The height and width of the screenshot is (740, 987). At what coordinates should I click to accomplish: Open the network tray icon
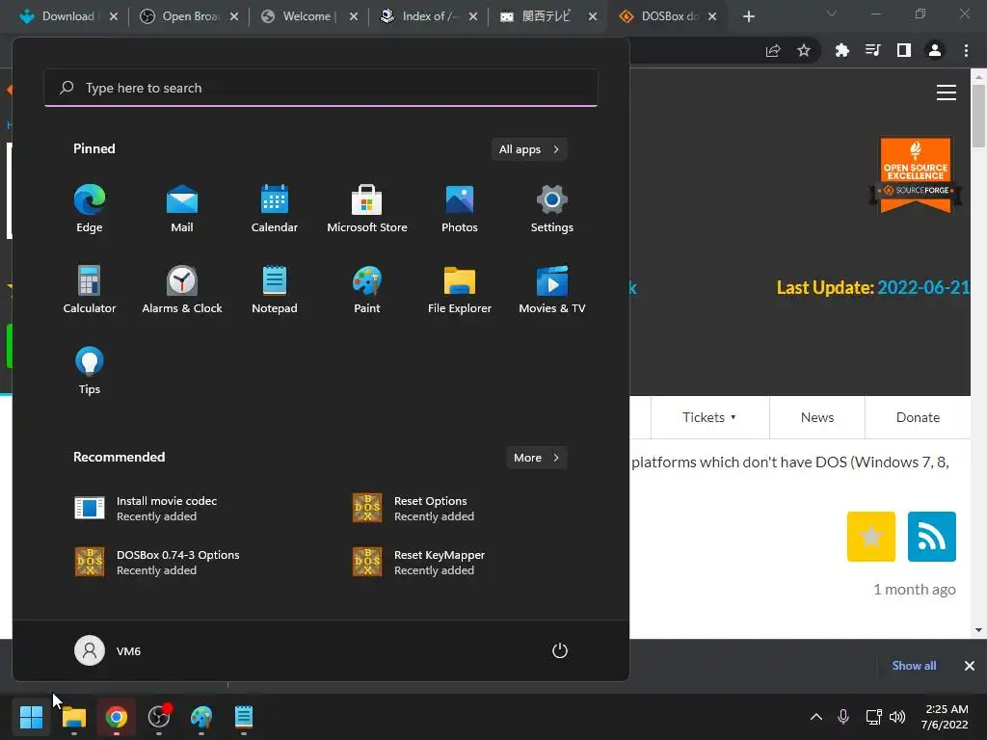pos(873,717)
